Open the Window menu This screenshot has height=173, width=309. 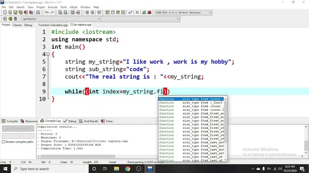[x=85, y=7]
